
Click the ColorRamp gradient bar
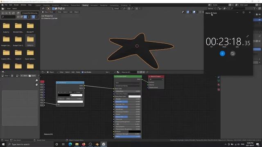pos(70,95)
